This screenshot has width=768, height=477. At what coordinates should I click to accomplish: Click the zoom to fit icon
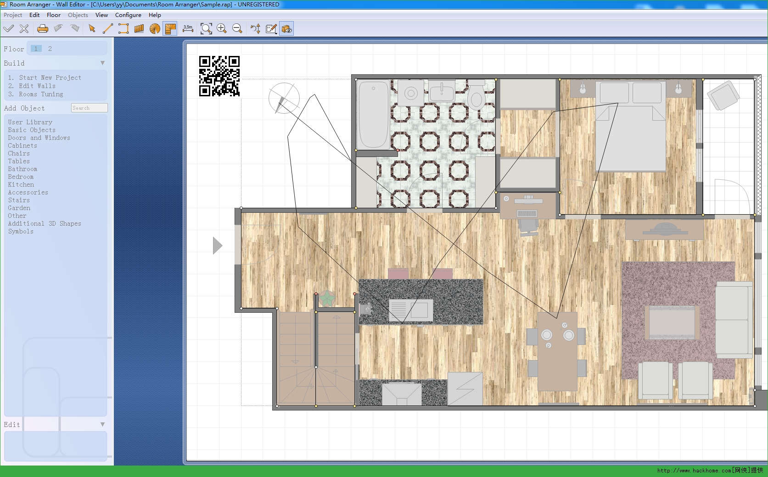coord(206,29)
